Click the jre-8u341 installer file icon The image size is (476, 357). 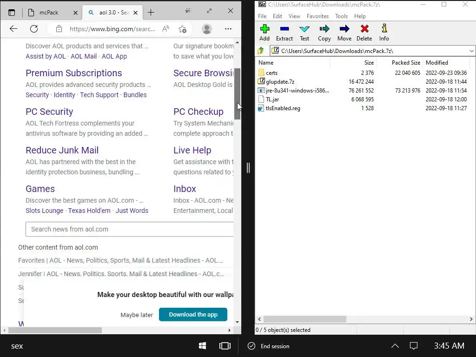pyautogui.click(x=261, y=91)
